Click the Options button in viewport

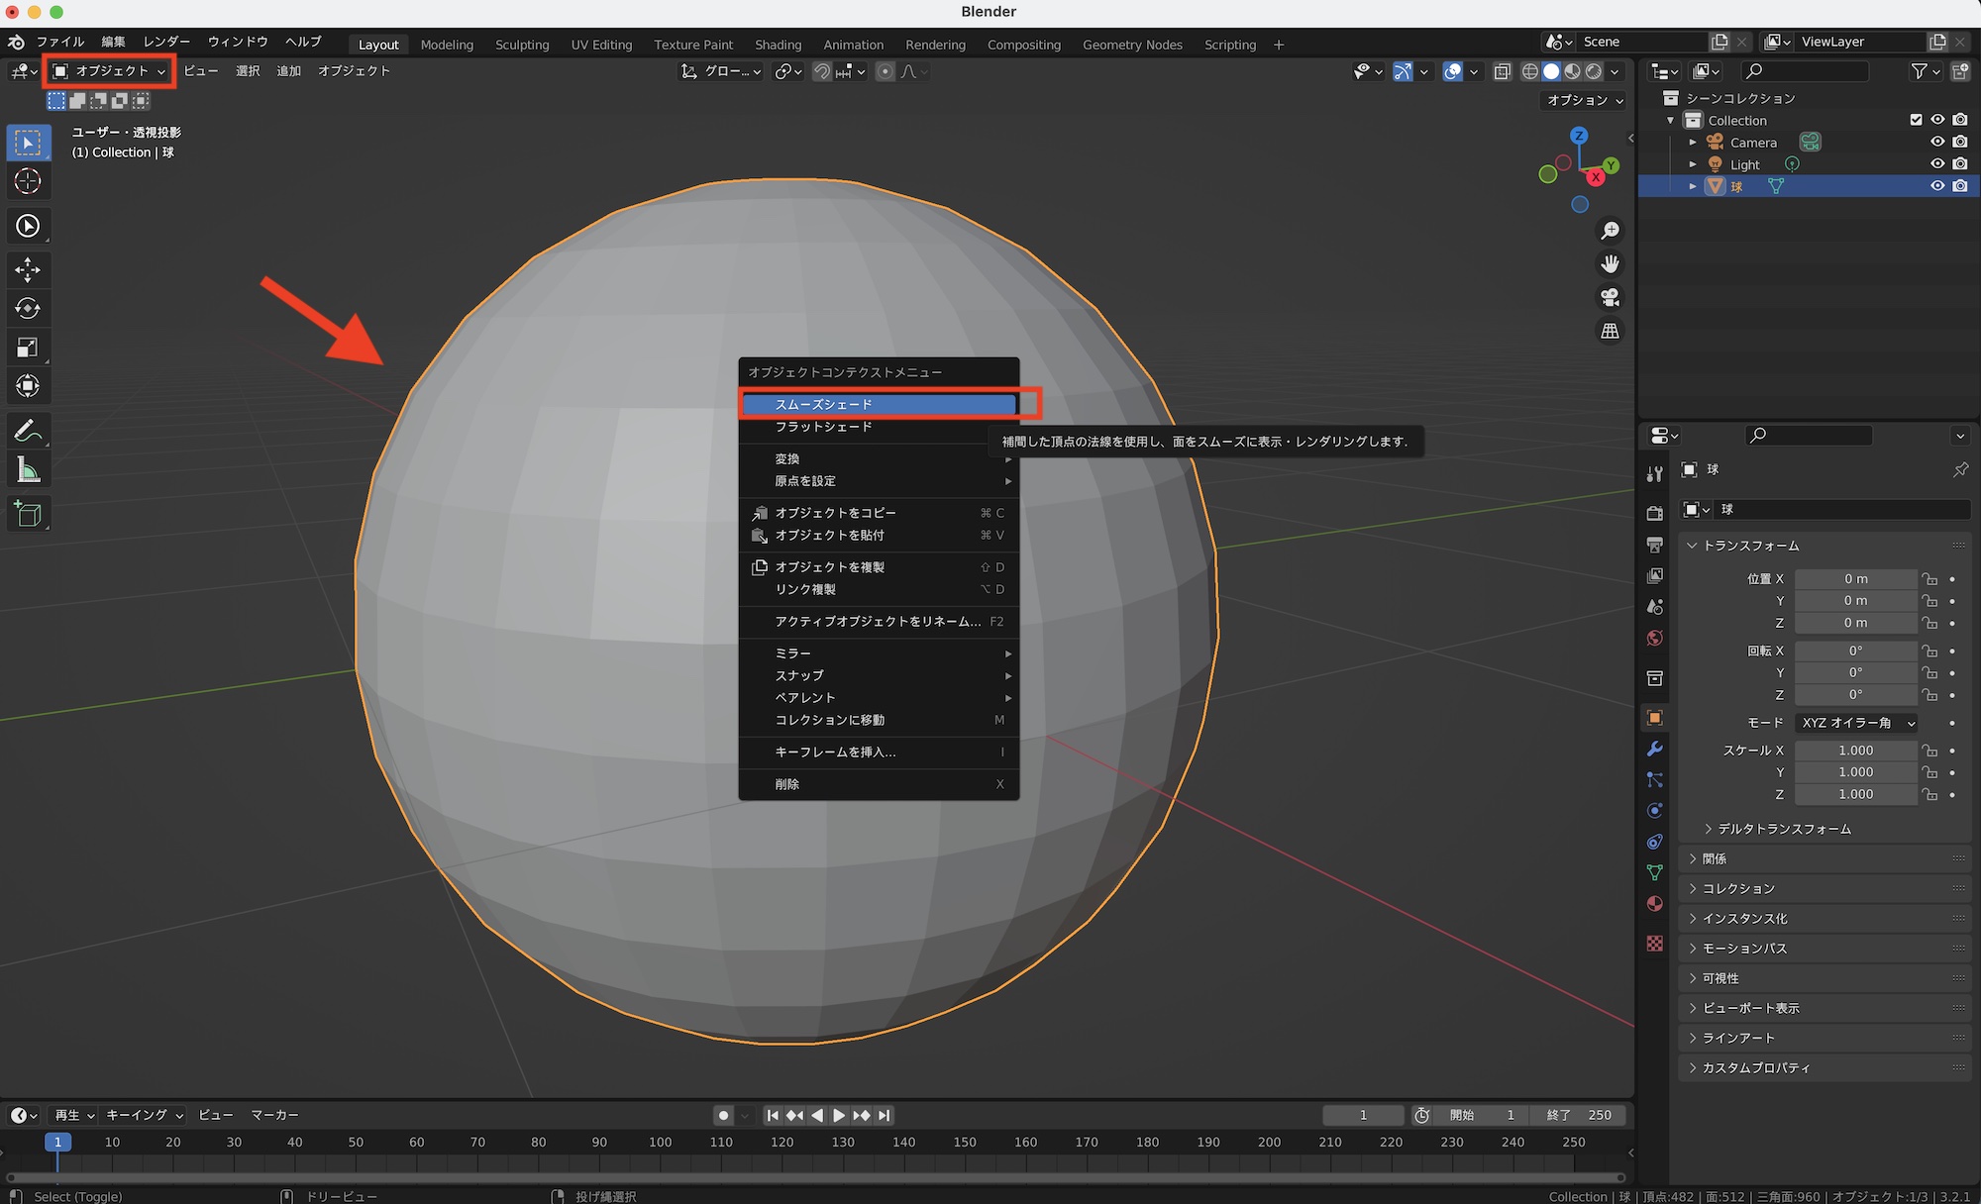point(1585,100)
